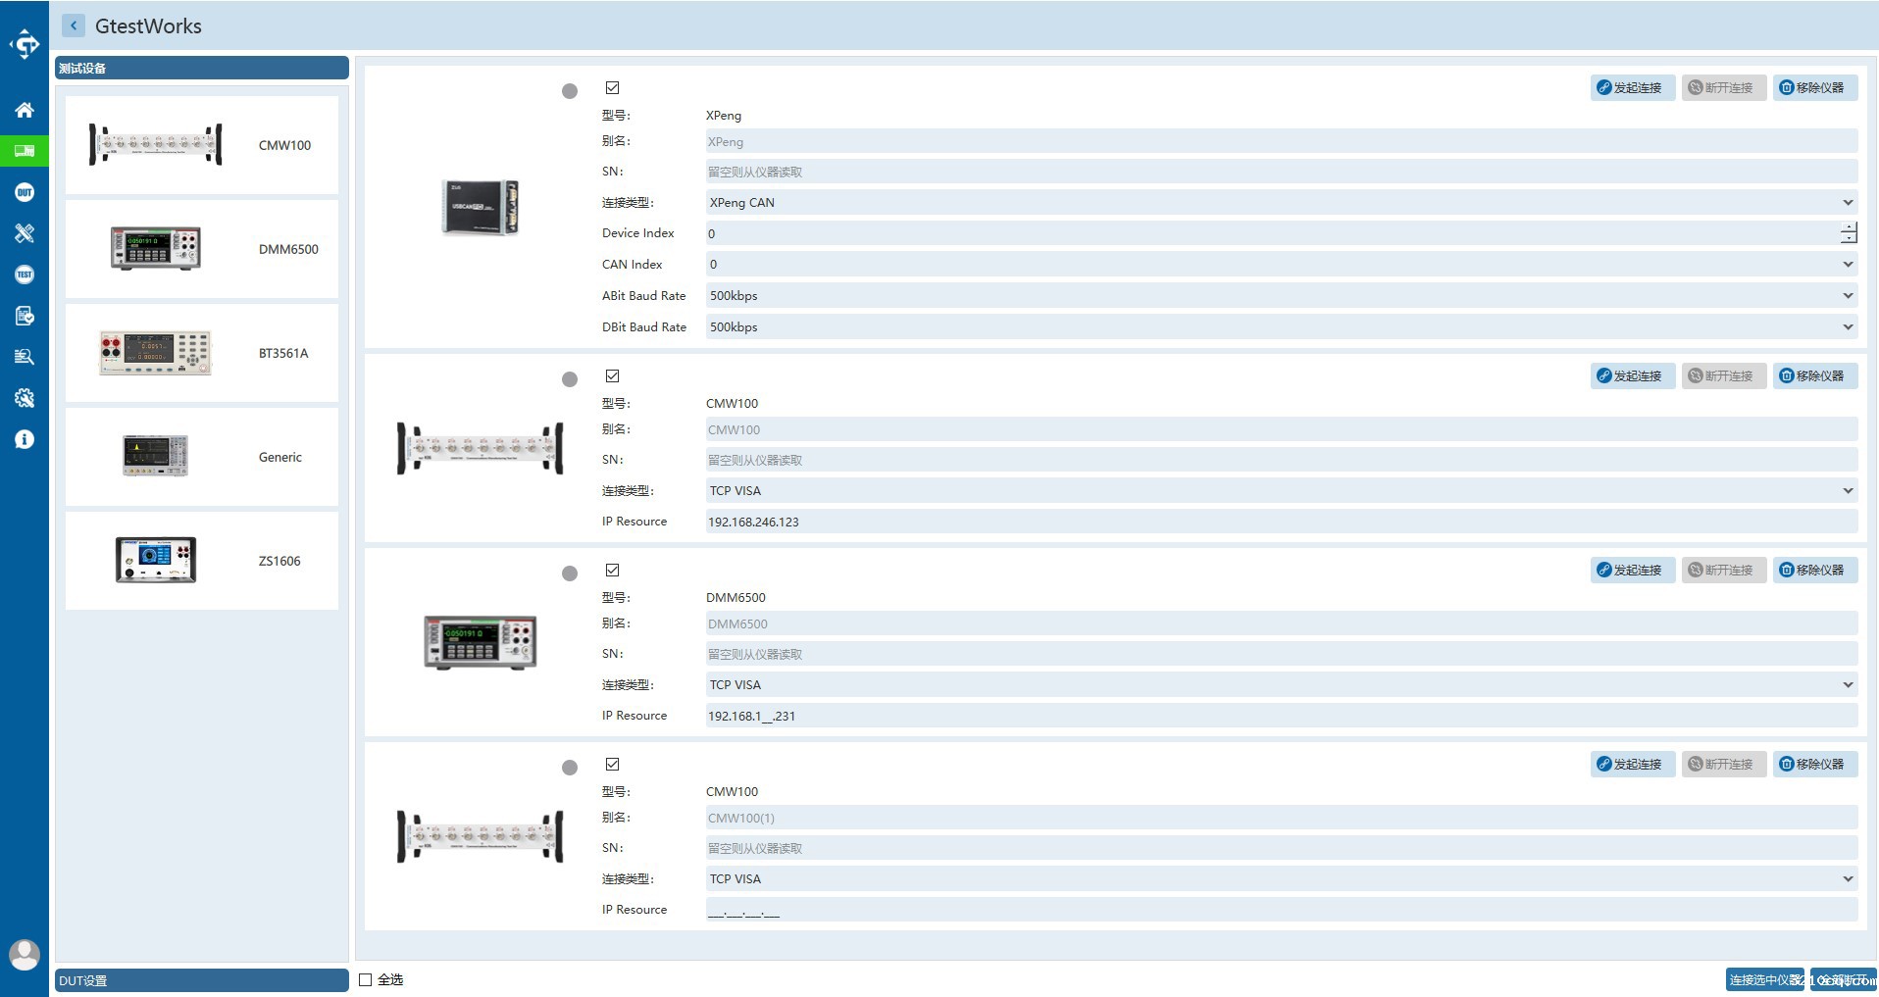The image size is (1879, 997).
Task: Uncheck the DMM6500 instrument checkbox
Action: (613, 571)
